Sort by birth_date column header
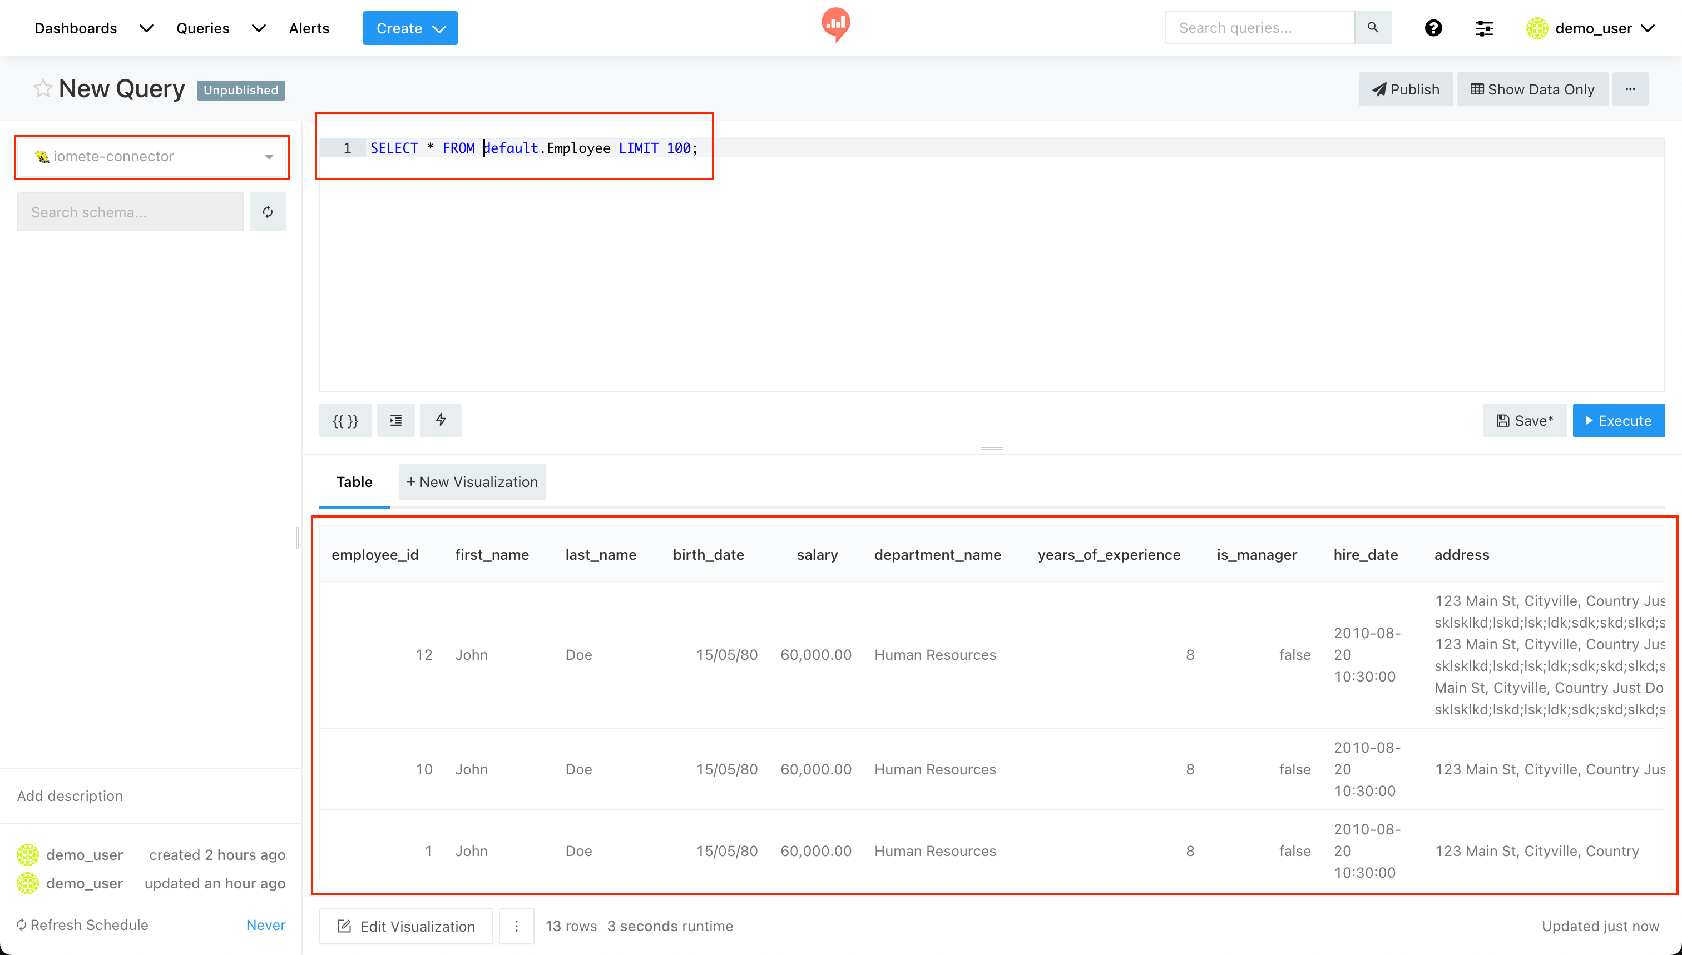The image size is (1682, 955). point(708,554)
